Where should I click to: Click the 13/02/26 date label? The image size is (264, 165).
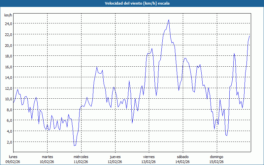tap(149, 162)
